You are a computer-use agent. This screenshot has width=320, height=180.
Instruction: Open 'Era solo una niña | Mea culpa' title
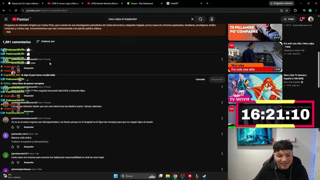point(299,45)
